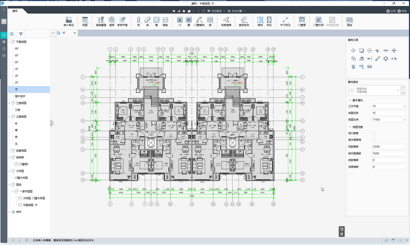
Task: Collapse the 基本属性 section
Action: (350, 101)
